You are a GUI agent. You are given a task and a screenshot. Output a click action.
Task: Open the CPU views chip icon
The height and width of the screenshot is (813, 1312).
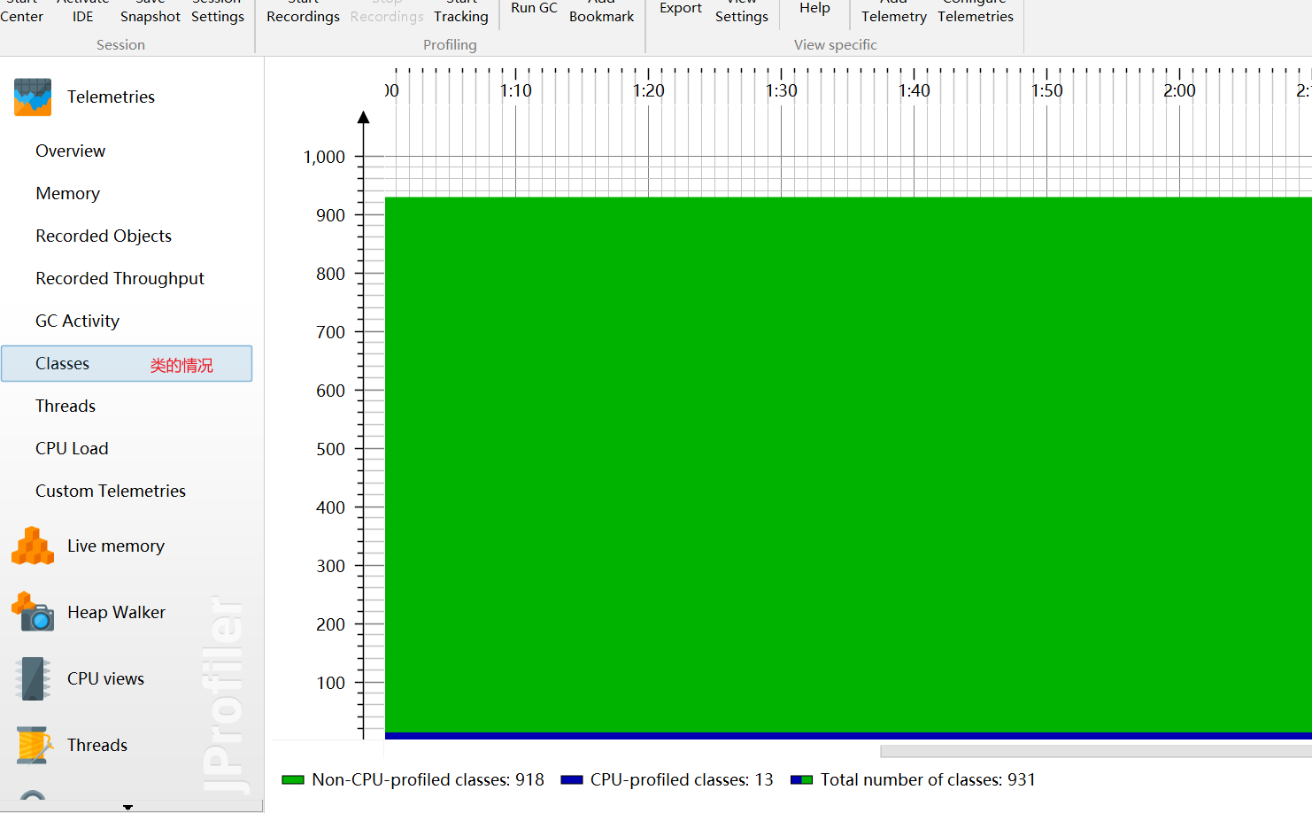coord(33,678)
